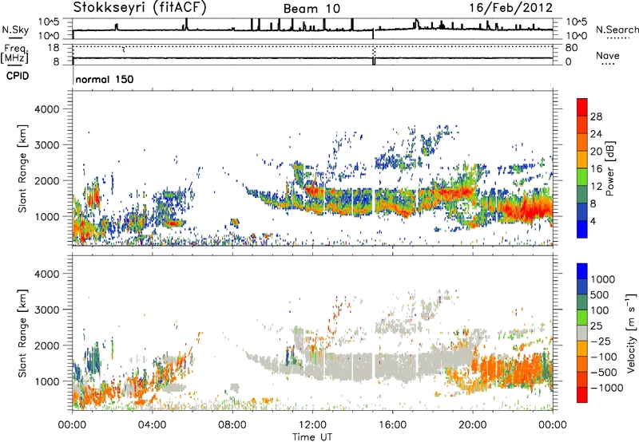Select the normal 150 CPID text

tap(105, 79)
